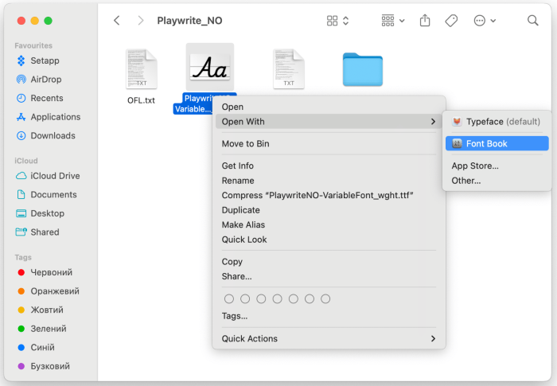Viewport: 557px width, 386px height.
Task: Click the sixth tag circle in the context menu
Action: point(310,299)
